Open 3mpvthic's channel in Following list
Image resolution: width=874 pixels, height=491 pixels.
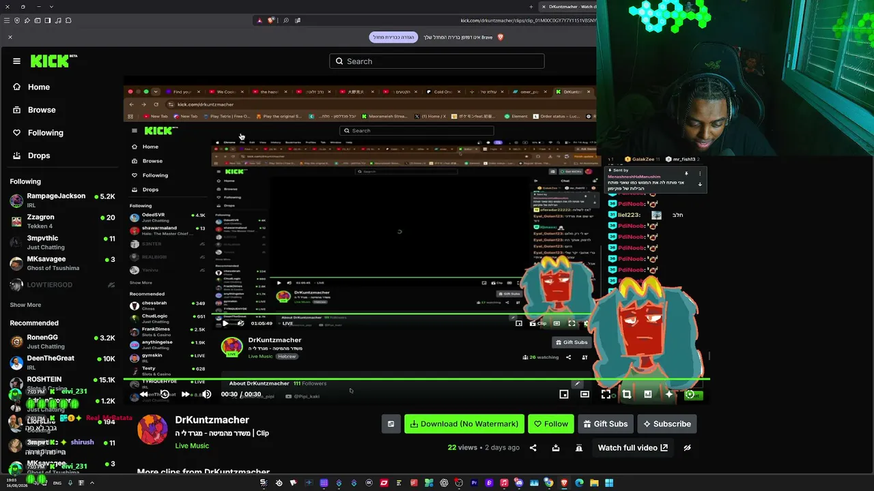[61, 242]
